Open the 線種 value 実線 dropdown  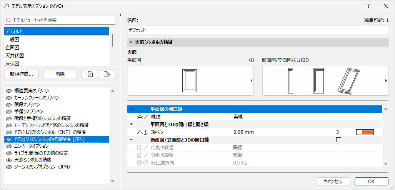click(x=238, y=117)
